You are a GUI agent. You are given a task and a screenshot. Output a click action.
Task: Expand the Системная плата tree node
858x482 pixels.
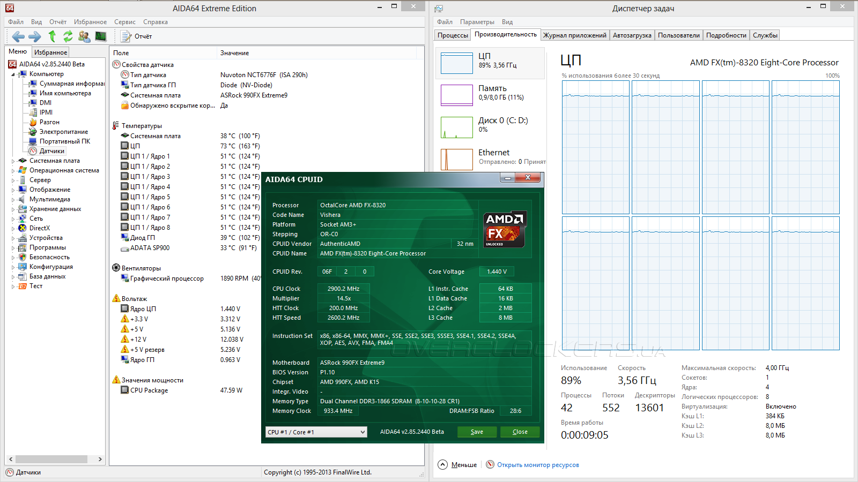13,161
